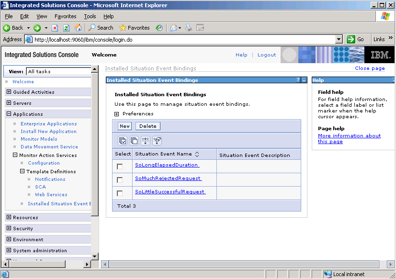Collapse the Applications navigation group
This screenshot has height=279, width=396.
tap(9, 113)
